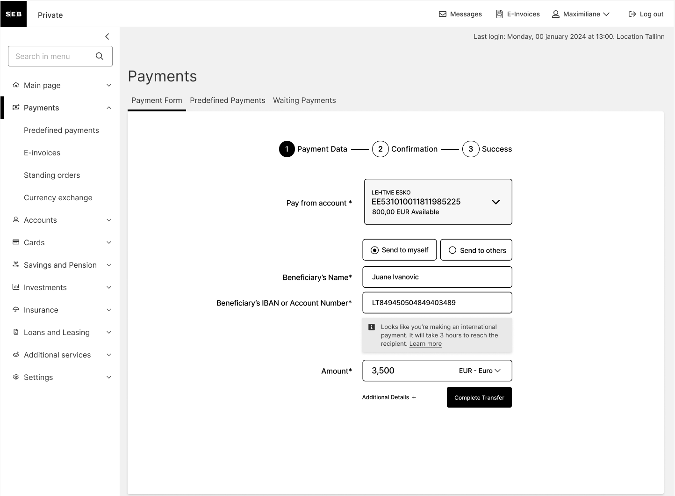The height and width of the screenshot is (496, 675).
Task: Expand Additional services chevron
Action: (109, 355)
